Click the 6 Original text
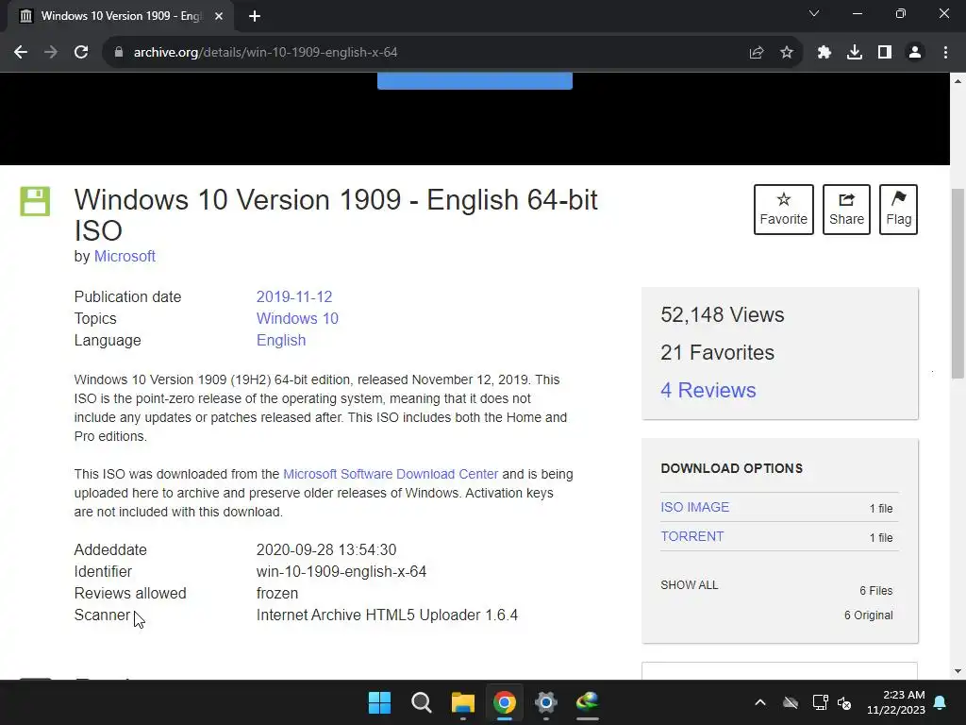 point(868,615)
